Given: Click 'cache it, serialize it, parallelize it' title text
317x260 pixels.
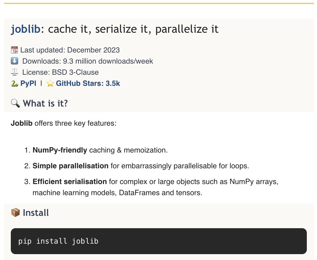Looking at the screenshot, I should coord(133,29).
